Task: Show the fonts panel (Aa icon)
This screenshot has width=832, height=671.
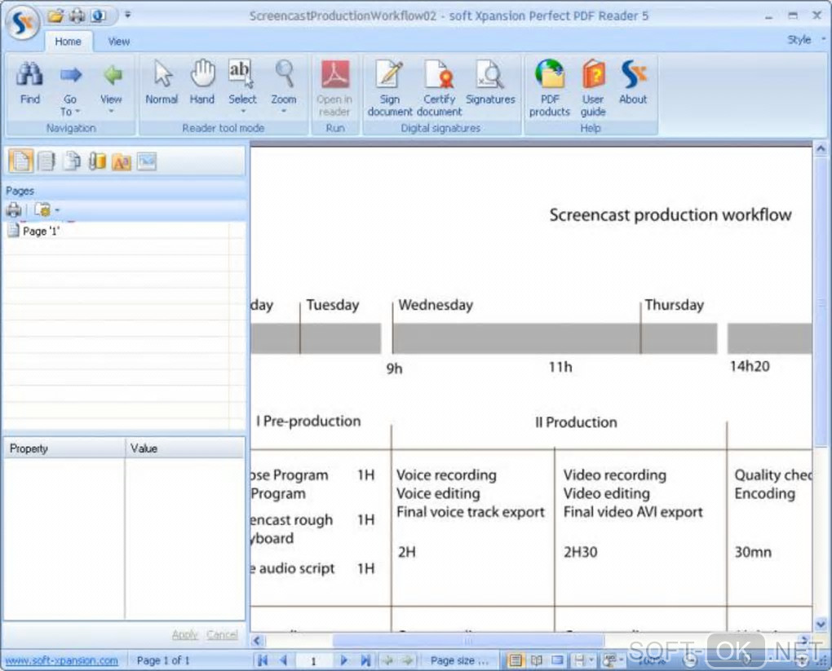Action: (122, 161)
